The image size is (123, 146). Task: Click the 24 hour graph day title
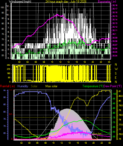pos(66,1)
